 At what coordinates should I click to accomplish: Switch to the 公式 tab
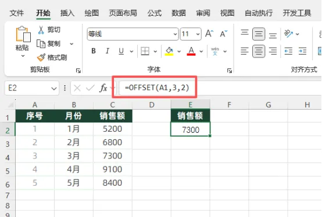point(155,13)
